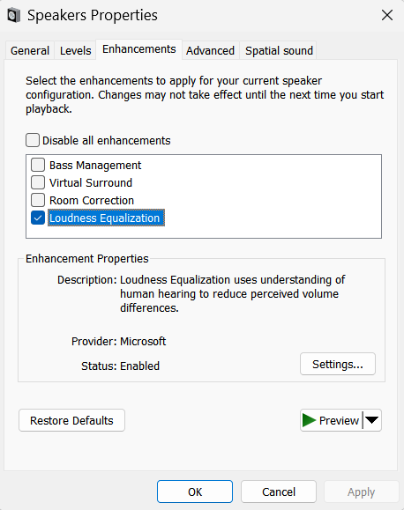Open the Spatial sound tab
The width and height of the screenshot is (404, 510).
pos(279,51)
